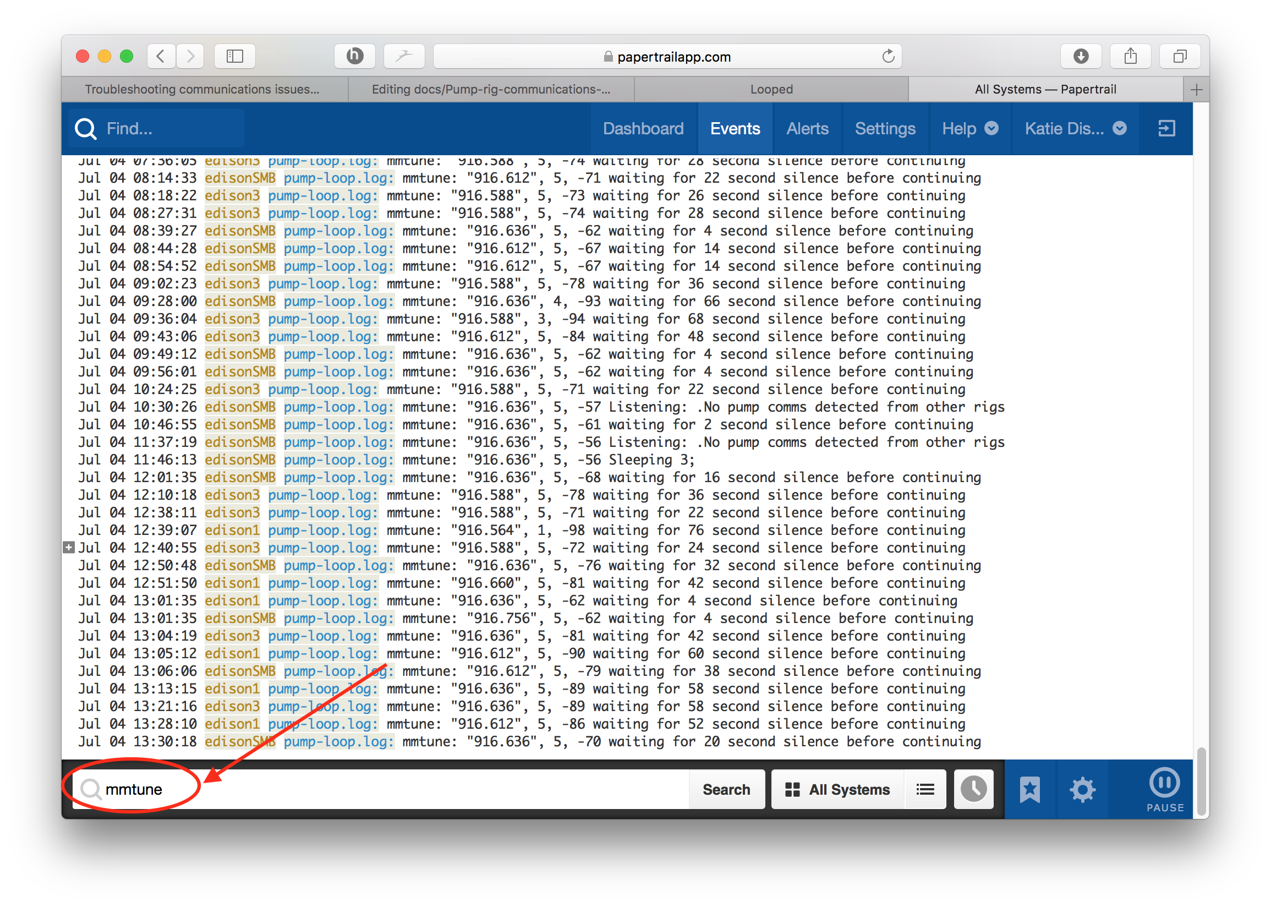Open the Events nav item
This screenshot has height=907, width=1271.
click(735, 128)
